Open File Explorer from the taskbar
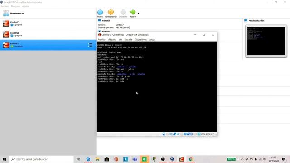The image size is (290, 163). [97, 159]
